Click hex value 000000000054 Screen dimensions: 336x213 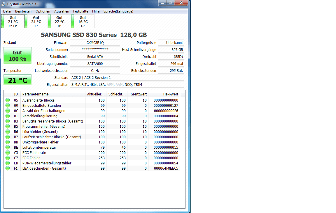[166, 163]
